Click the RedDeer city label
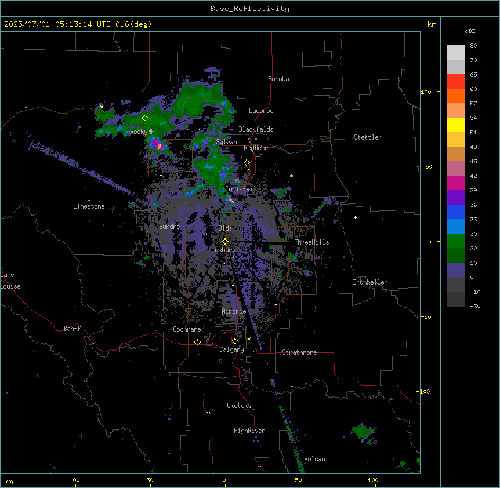Image resolution: width=500 pixels, height=488 pixels. (x=256, y=148)
